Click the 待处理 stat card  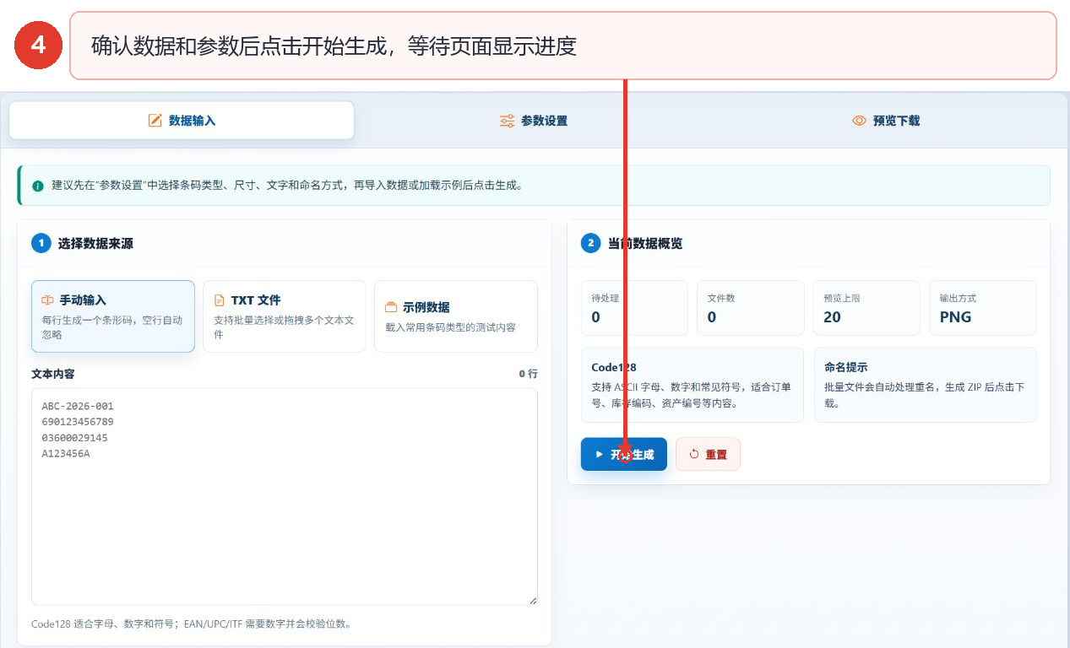[634, 308]
